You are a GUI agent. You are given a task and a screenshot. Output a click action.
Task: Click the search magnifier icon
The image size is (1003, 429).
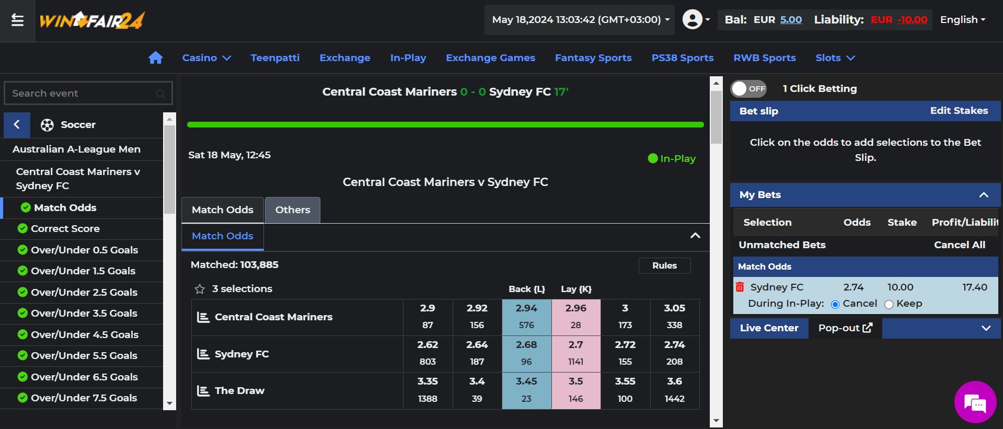(x=160, y=94)
